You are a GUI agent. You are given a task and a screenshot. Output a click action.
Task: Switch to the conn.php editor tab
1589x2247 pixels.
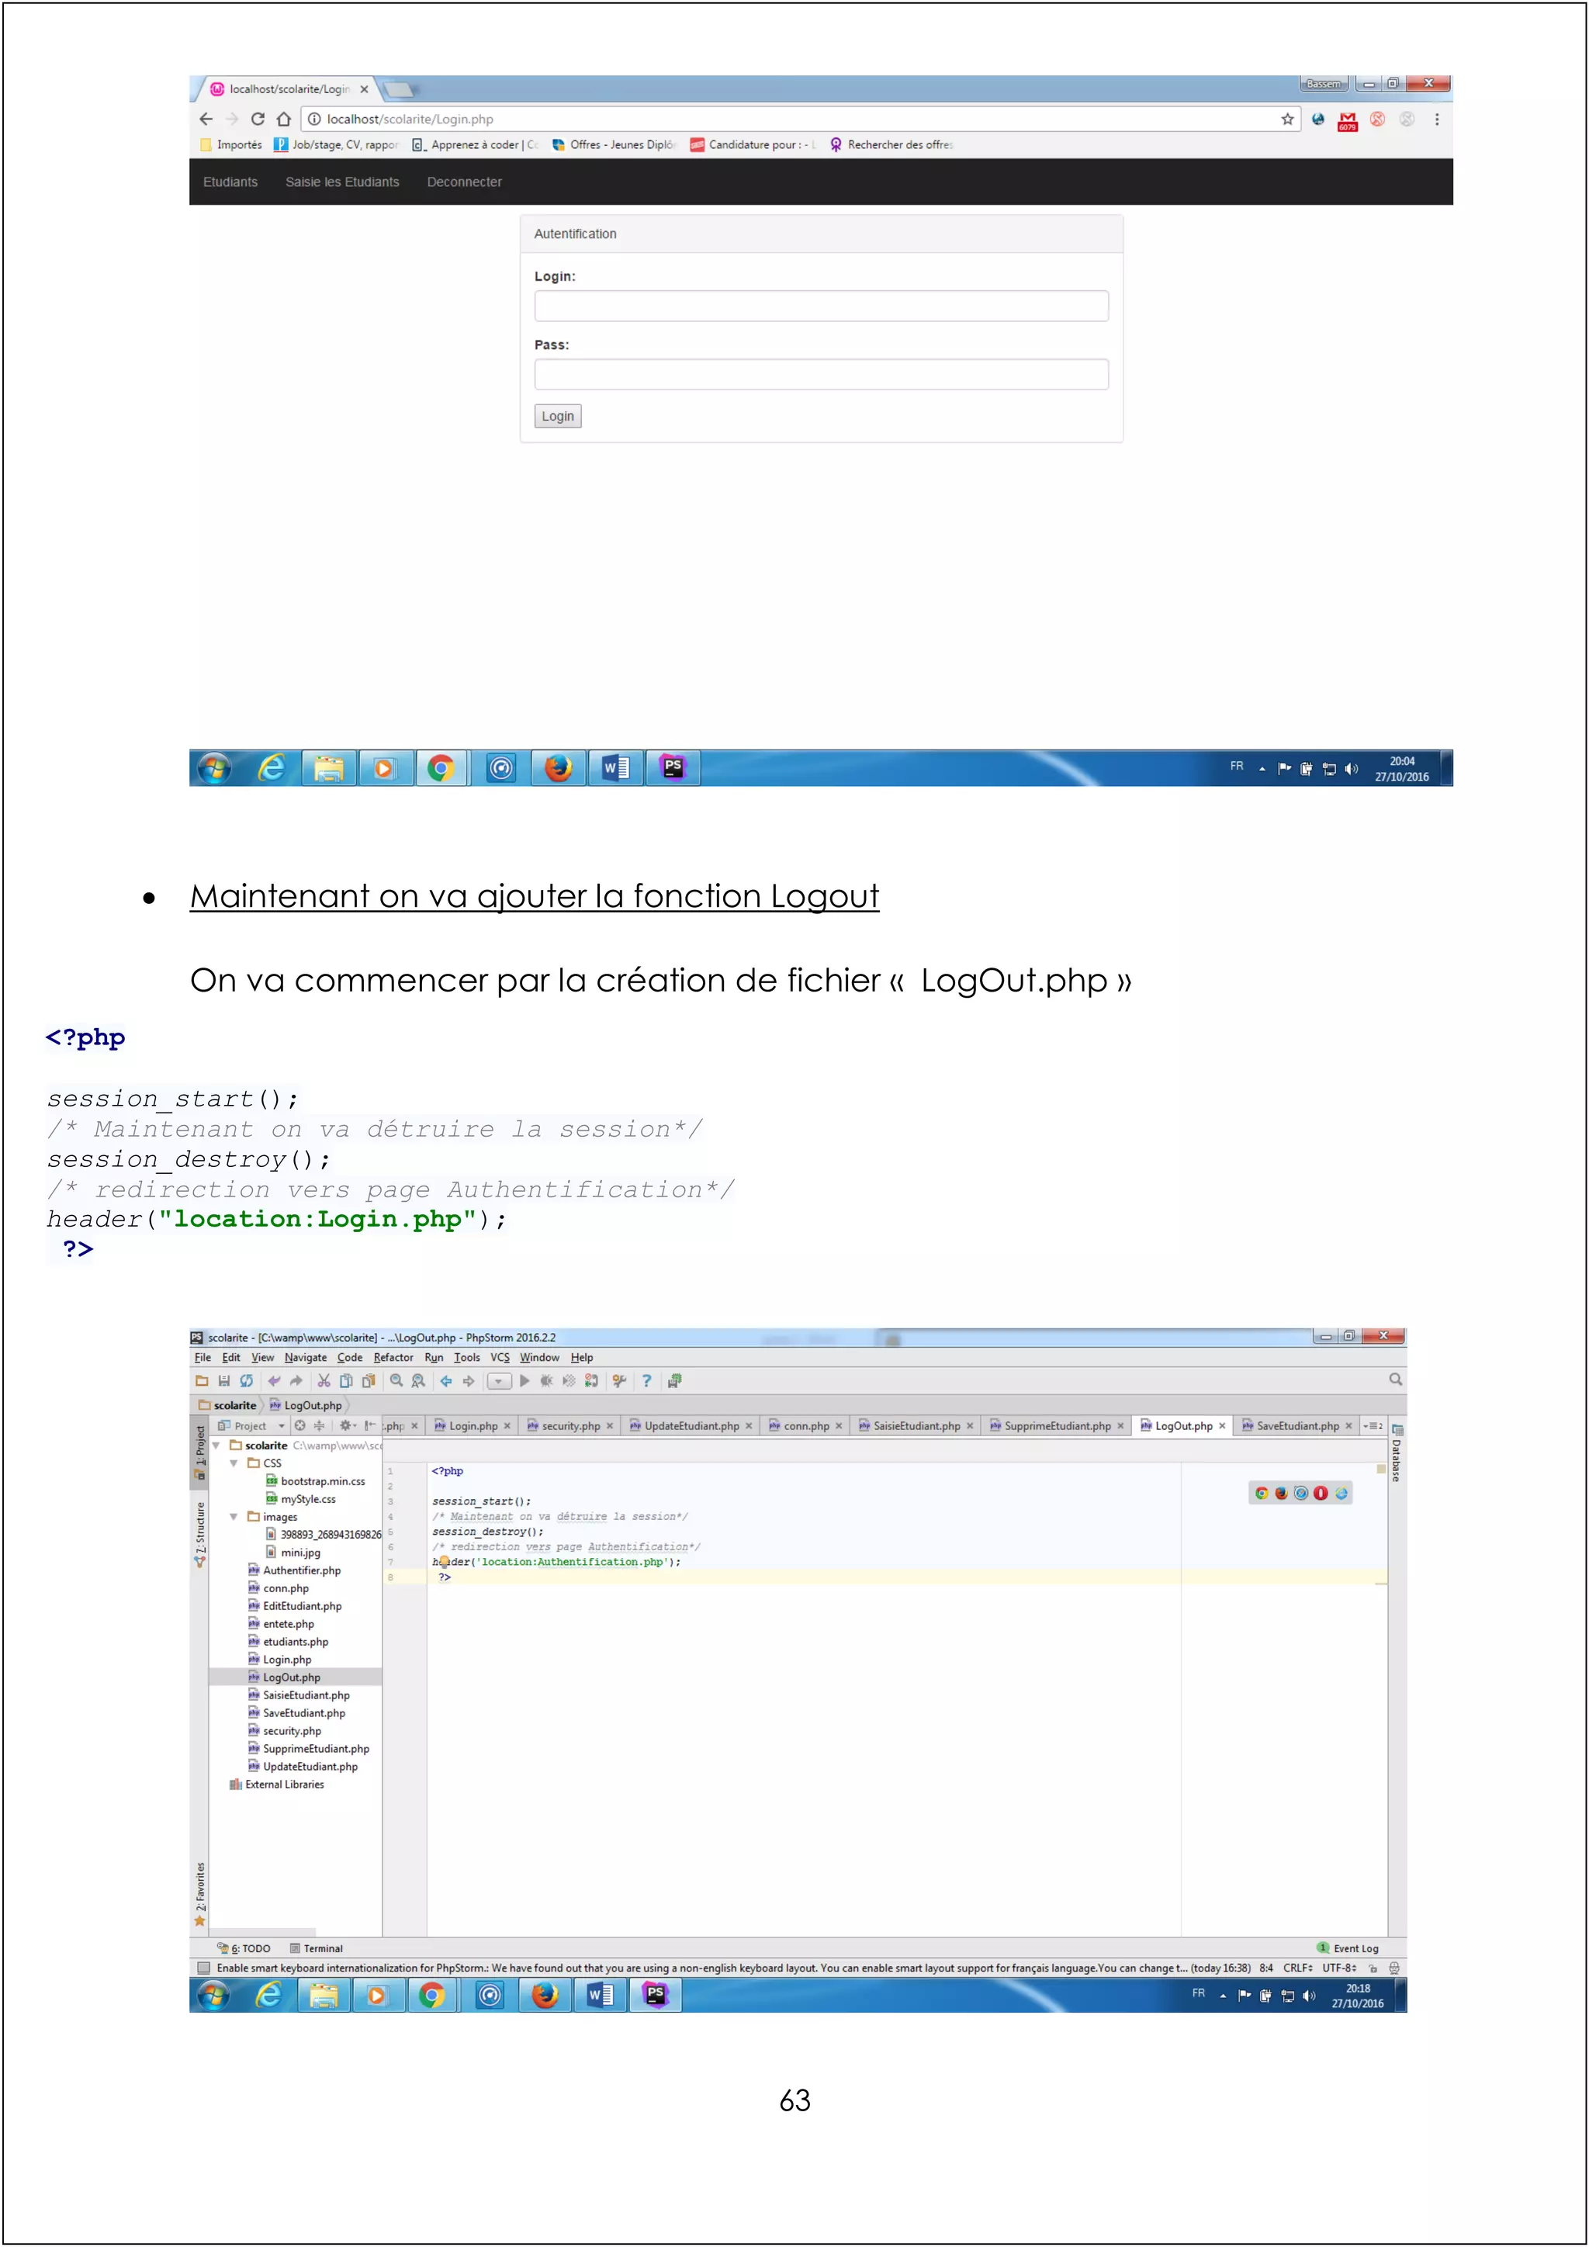click(806, 1426)
